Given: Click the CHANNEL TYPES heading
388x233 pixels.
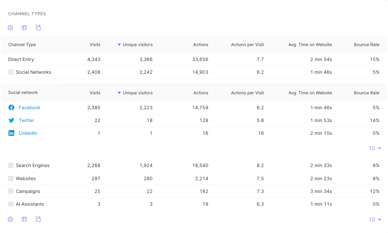Looking at the screenshot, I should pyautogui.click(x=27, y=14).
